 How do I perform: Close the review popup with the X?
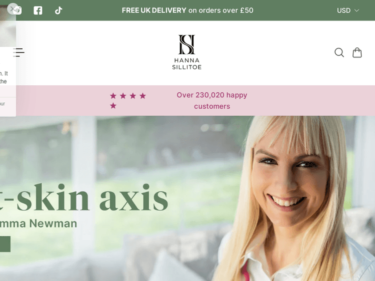[12, 9]
